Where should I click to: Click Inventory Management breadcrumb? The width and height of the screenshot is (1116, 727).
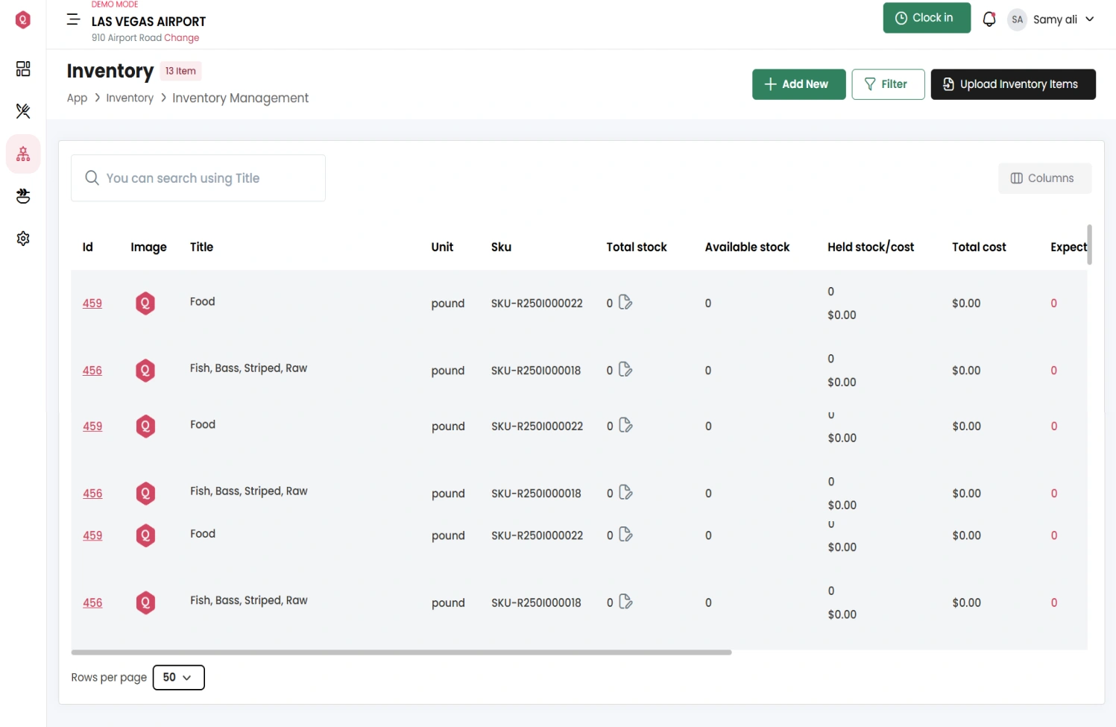click(x=240, y=98)
